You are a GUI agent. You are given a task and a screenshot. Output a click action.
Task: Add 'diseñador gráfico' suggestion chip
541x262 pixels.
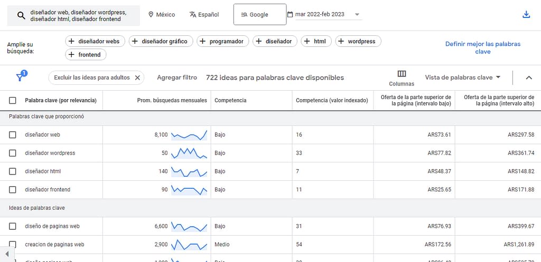(161, 41)
